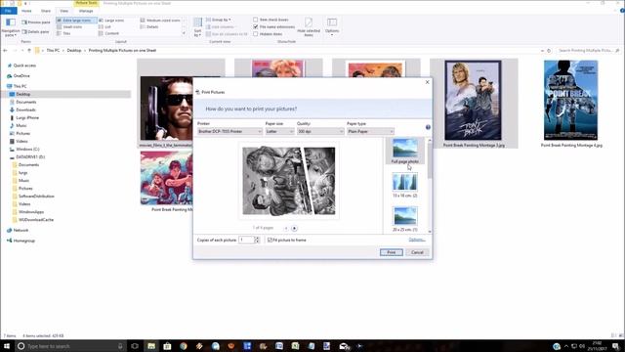Click the Cancel button in print dialog

[x=417, y=252]
